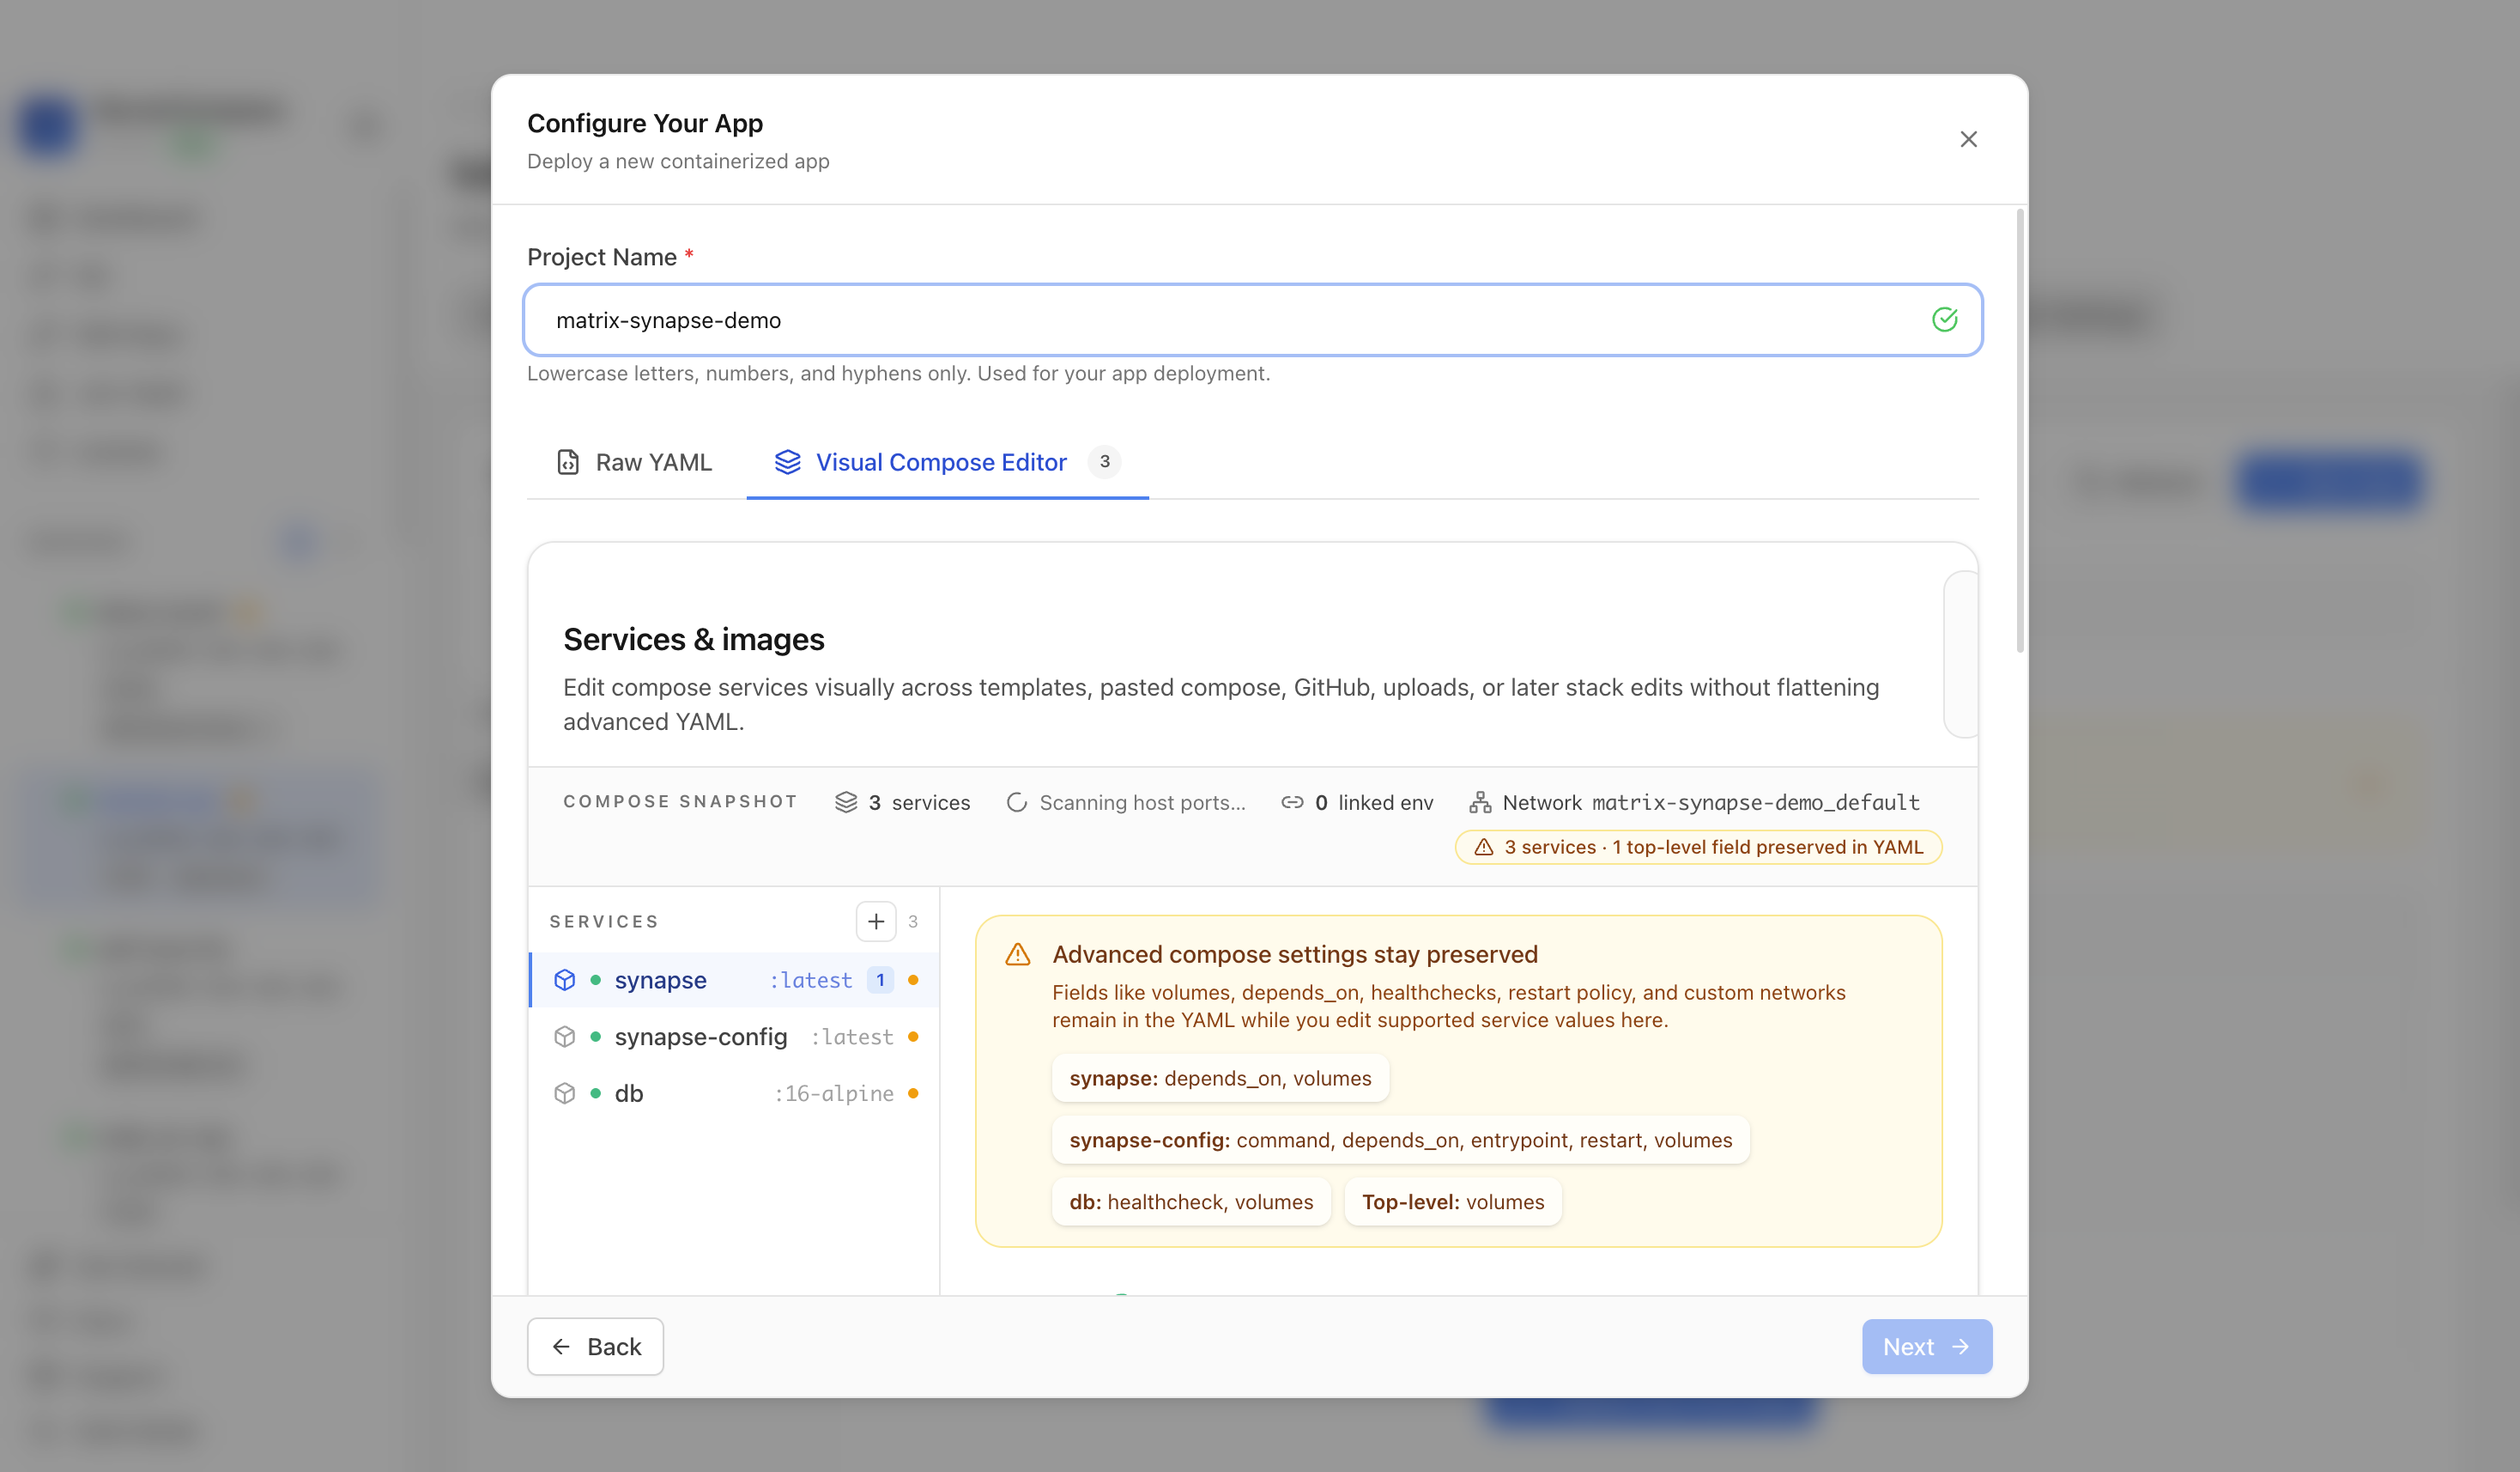Click the cube icon next to db

click(x=565, y=1092)
